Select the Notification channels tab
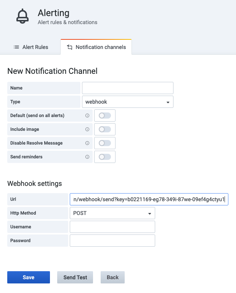236x293 pixels. point(96,47)
